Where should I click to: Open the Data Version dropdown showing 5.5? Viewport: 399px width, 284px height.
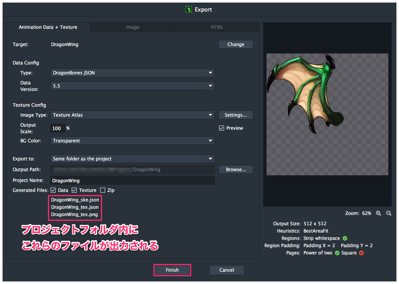click(x=132, y=86)
